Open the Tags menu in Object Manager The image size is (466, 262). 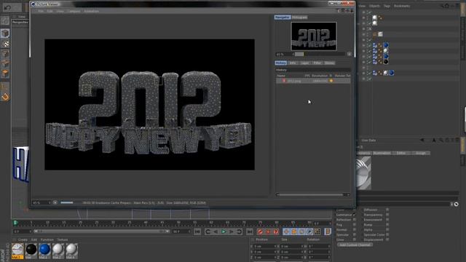[x=387, y=6]
